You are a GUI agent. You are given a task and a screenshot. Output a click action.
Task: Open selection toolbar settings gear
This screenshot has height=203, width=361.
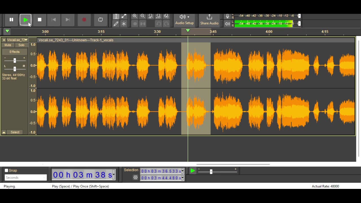(x=135, y=178)
